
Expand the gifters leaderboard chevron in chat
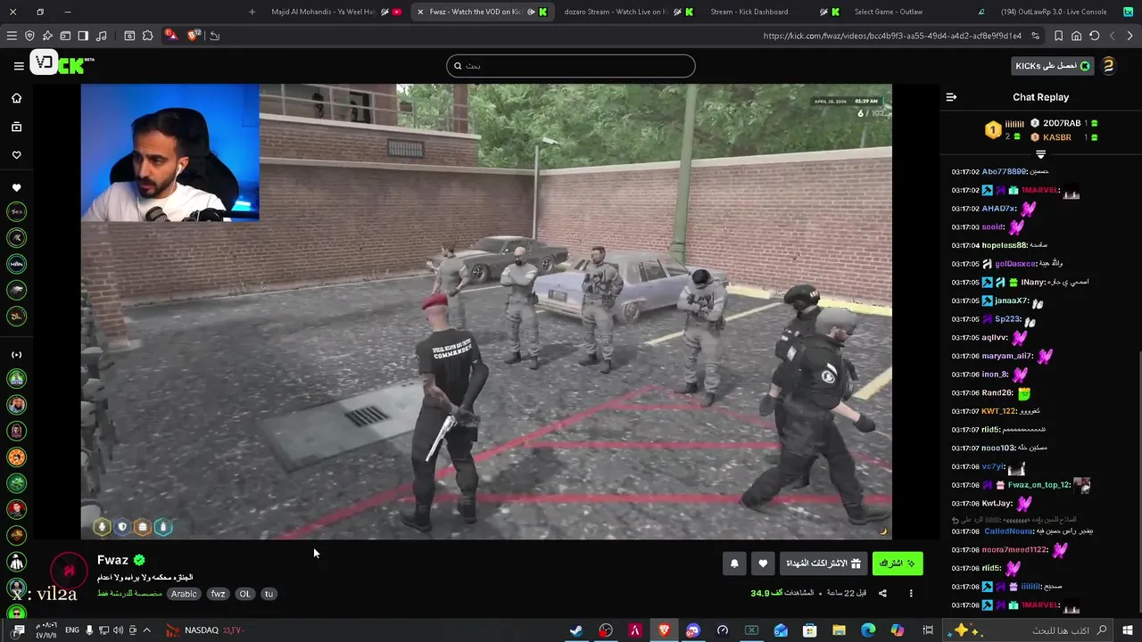pos(1040,155)
